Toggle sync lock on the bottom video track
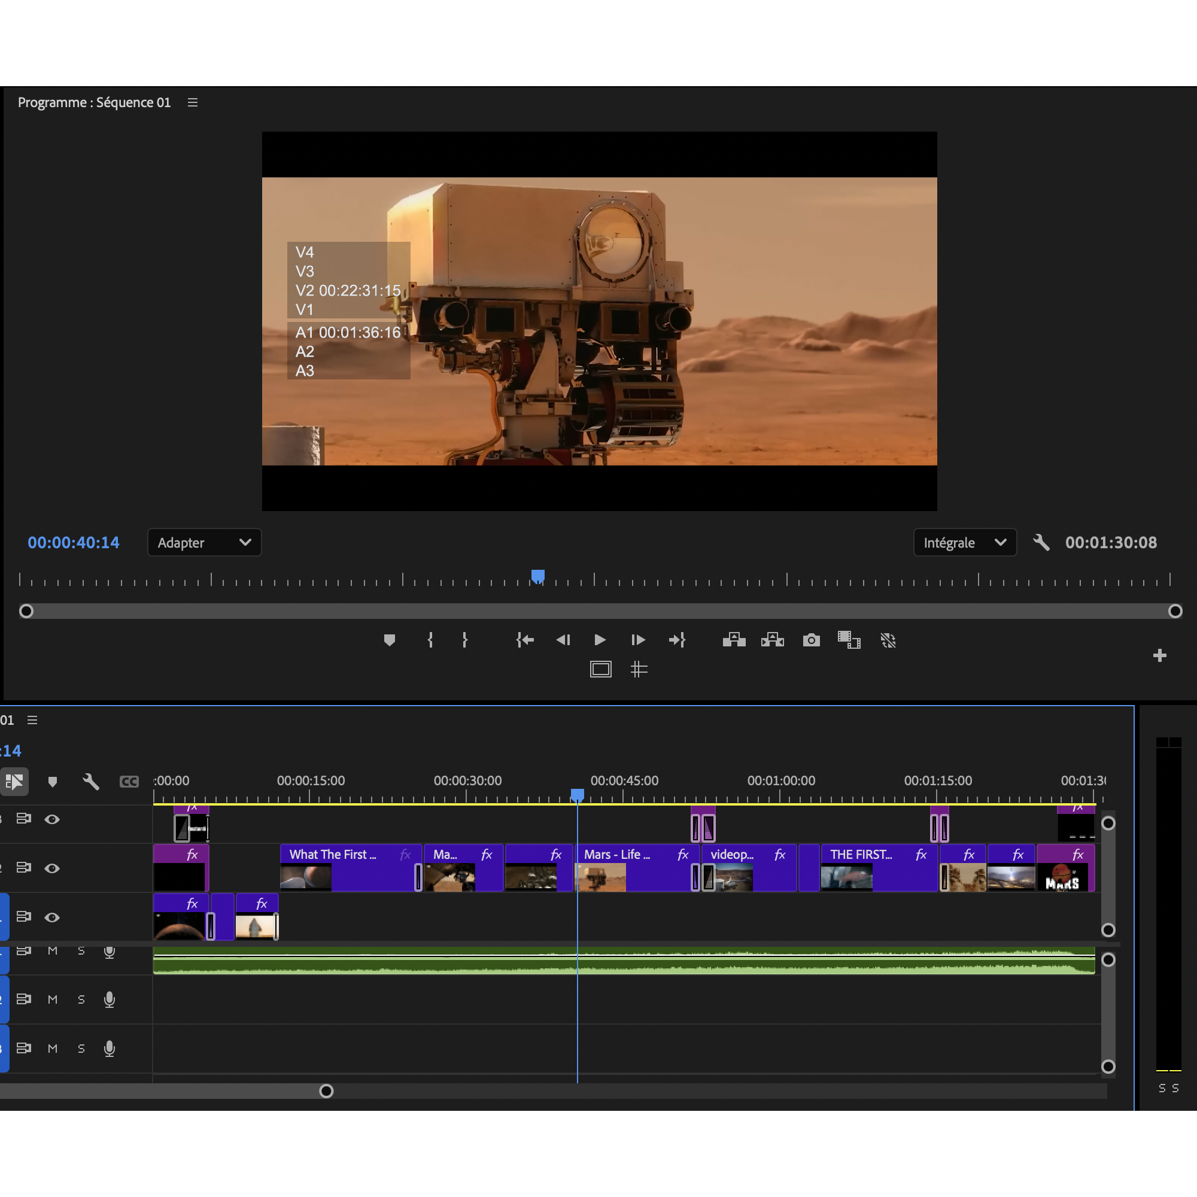The width and height of the screenshot is (1197, 1197). tap(23, 916)
